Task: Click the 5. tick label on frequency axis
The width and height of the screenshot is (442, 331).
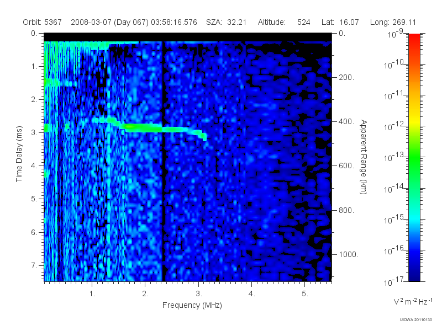Action: pyautogui.click(x=305, y=294)
